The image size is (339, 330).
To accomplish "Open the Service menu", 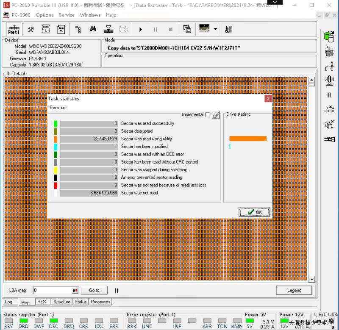I will pyautogui.click(x=67, y=15).
